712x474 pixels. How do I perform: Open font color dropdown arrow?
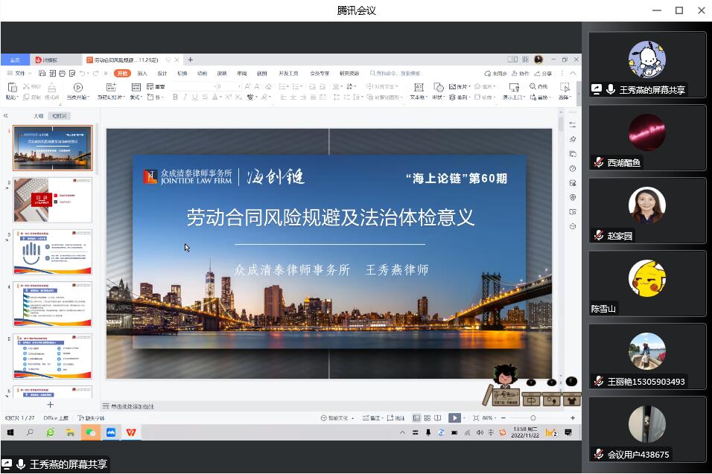pos(220,97)
